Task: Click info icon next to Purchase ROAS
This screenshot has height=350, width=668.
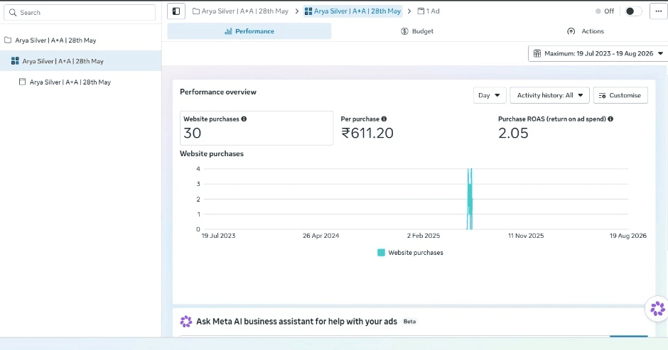Action: pos(610,119)
